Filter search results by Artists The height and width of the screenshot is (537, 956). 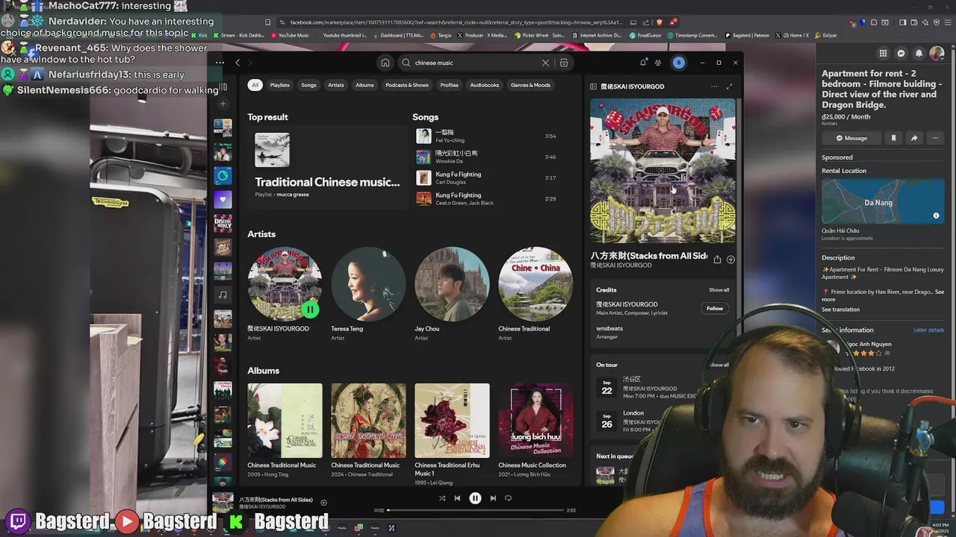tap(336, 85)
